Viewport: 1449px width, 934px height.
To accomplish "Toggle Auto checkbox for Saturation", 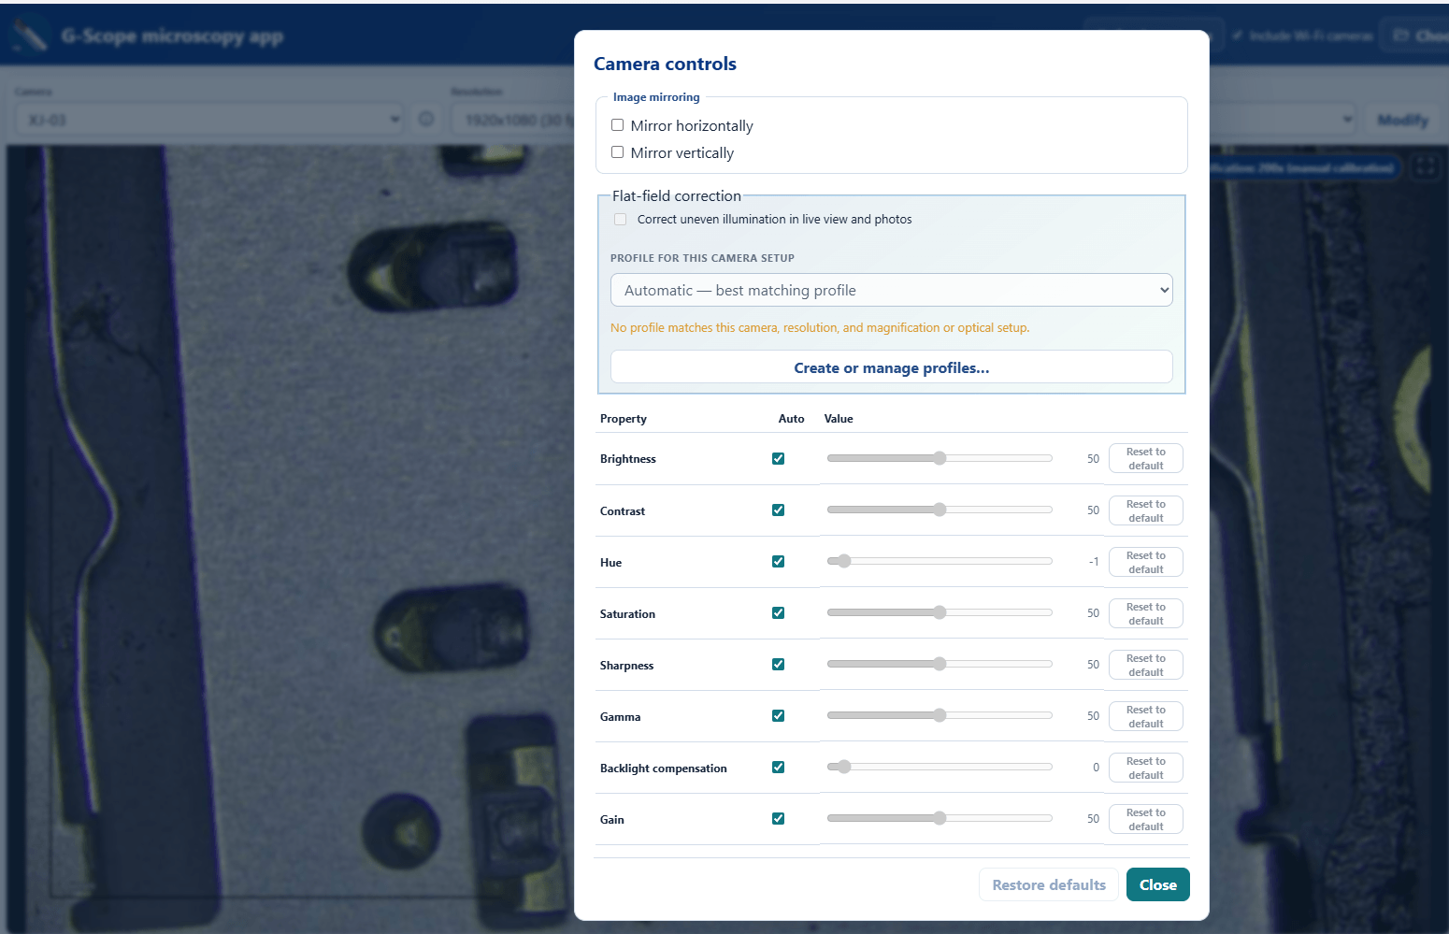I will (x=778, y=613).
